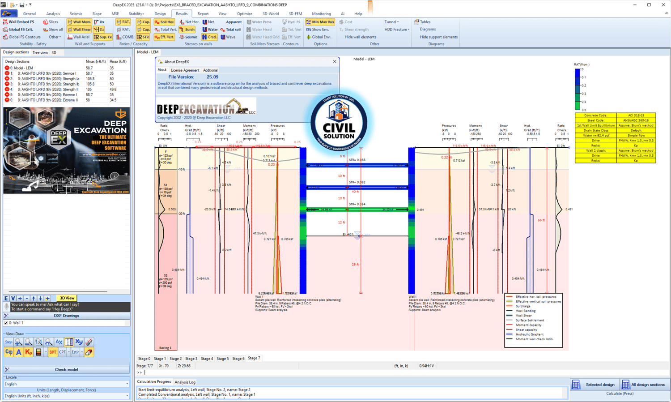
Task: Click the blue RAT(Mom.) color legend bar
Action: [x=578, y=89]
